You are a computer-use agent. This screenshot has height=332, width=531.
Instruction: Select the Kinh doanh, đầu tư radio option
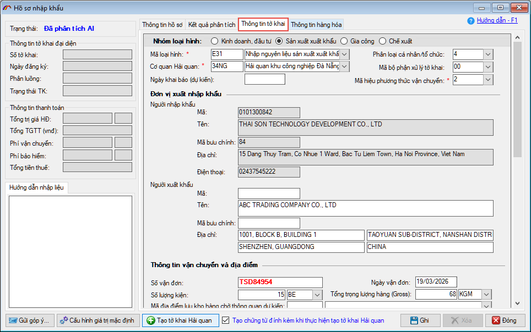pyautogui.click(x=214, y=41)
